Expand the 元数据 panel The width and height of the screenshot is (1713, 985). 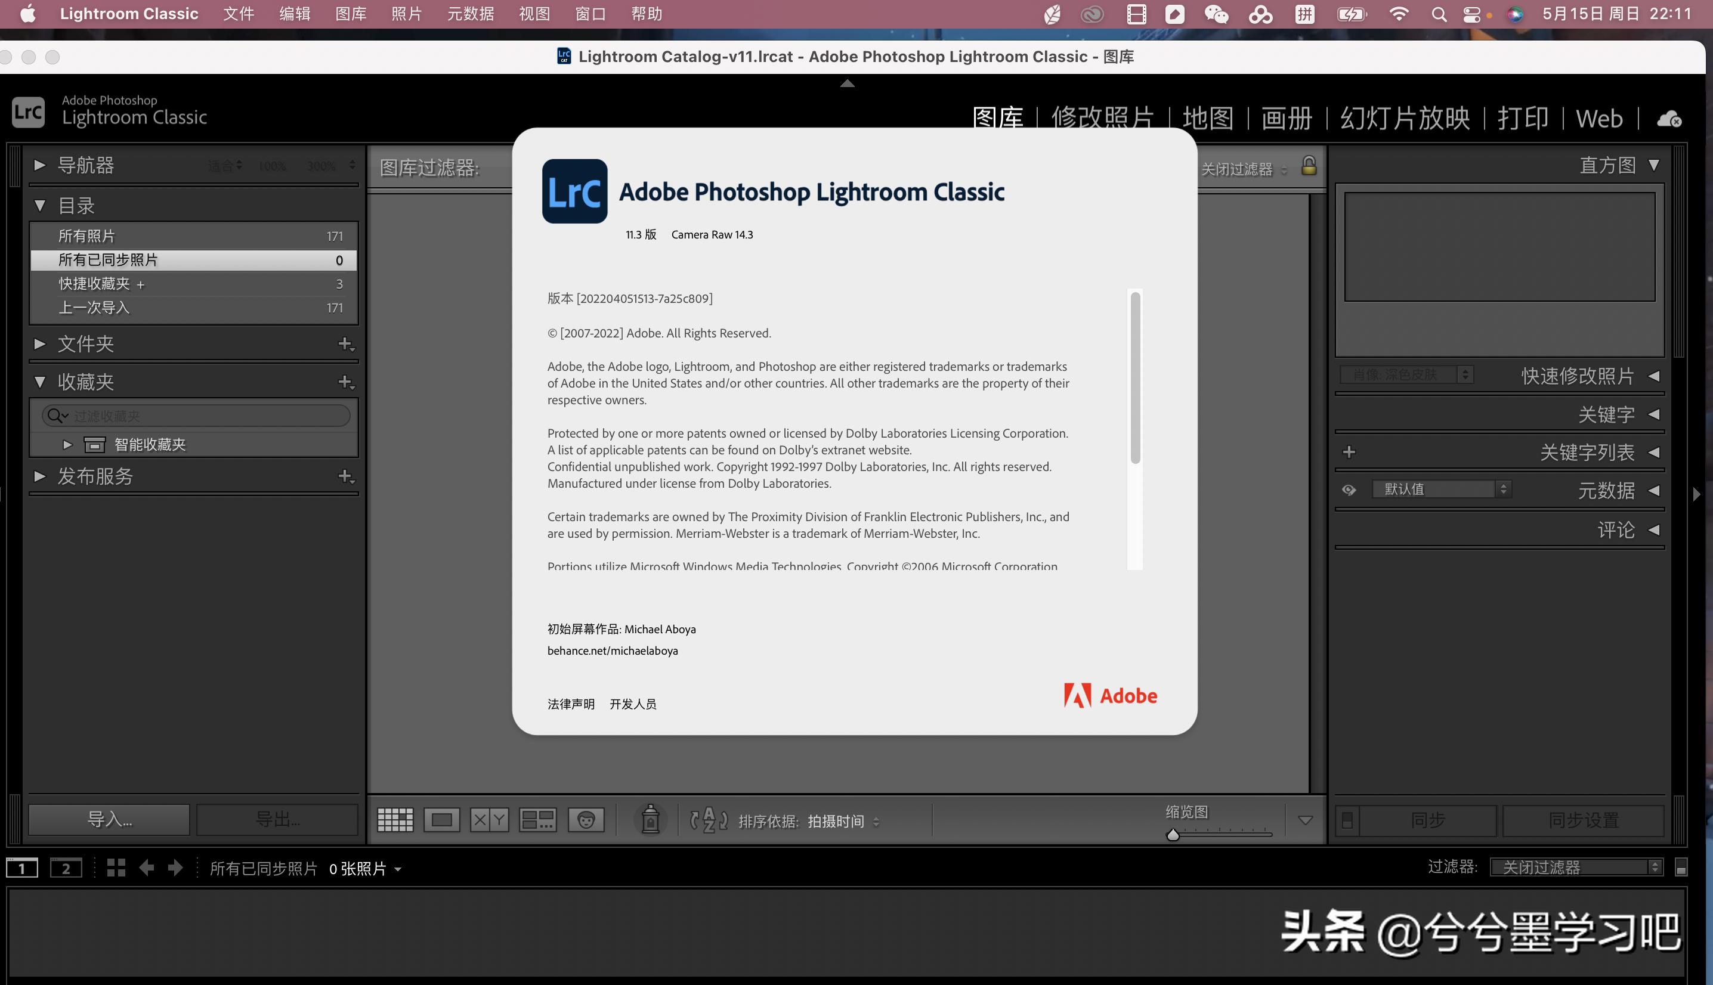(x=1654, y=490)
